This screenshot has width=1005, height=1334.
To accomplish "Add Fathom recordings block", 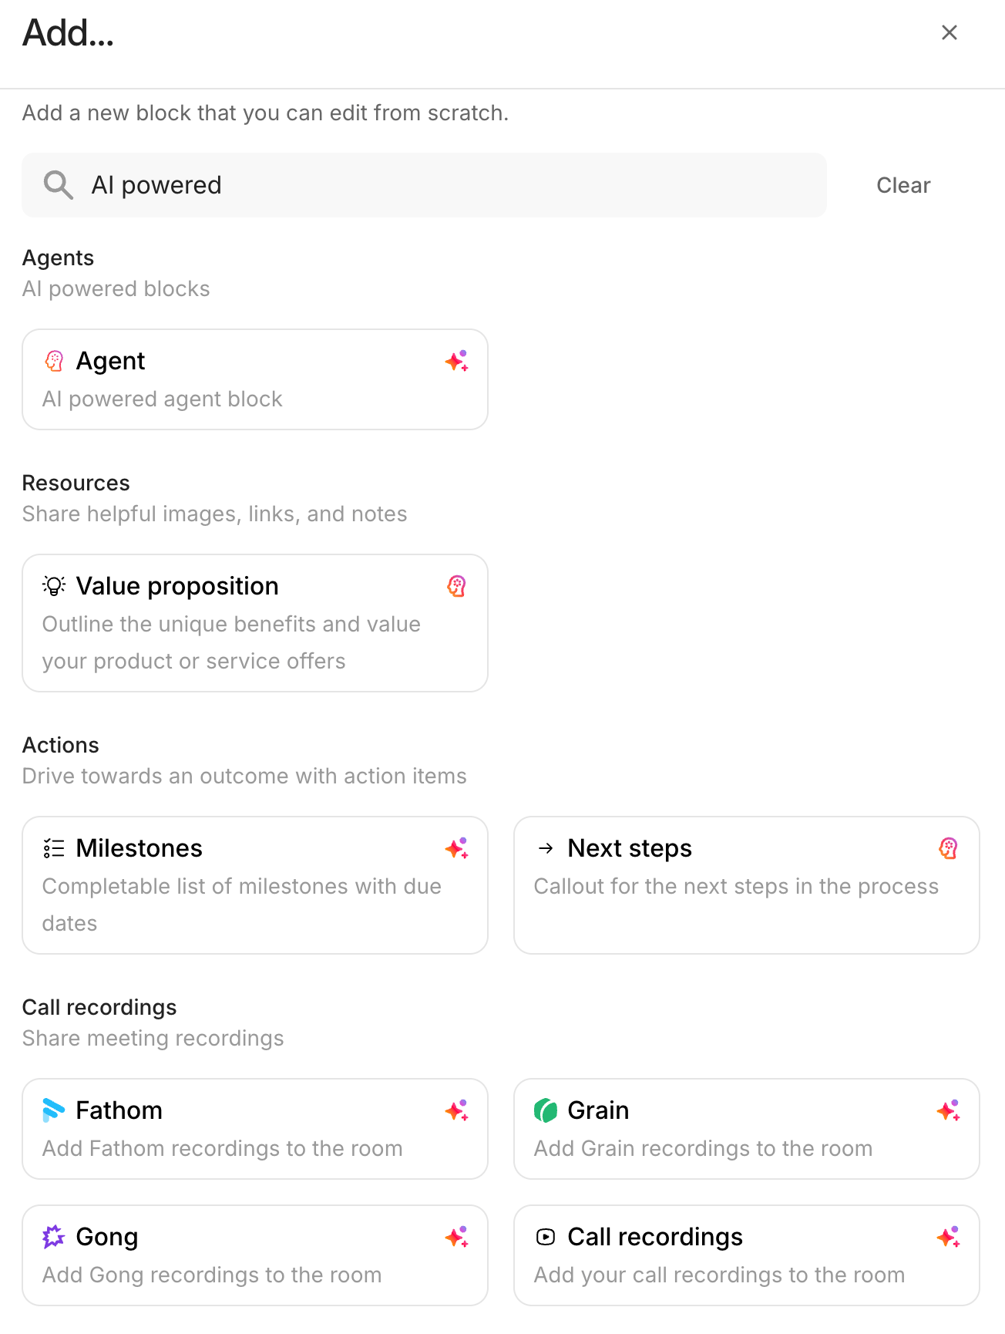I will coord(254,1129).
